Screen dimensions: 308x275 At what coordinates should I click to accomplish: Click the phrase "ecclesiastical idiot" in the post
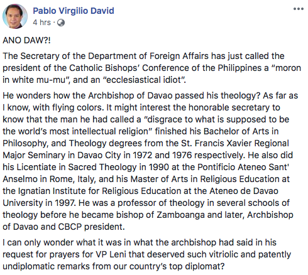pos(144,80)
